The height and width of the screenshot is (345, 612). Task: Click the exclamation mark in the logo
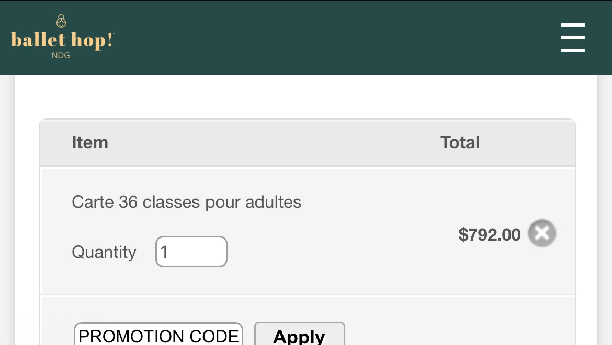pos(109,41)
